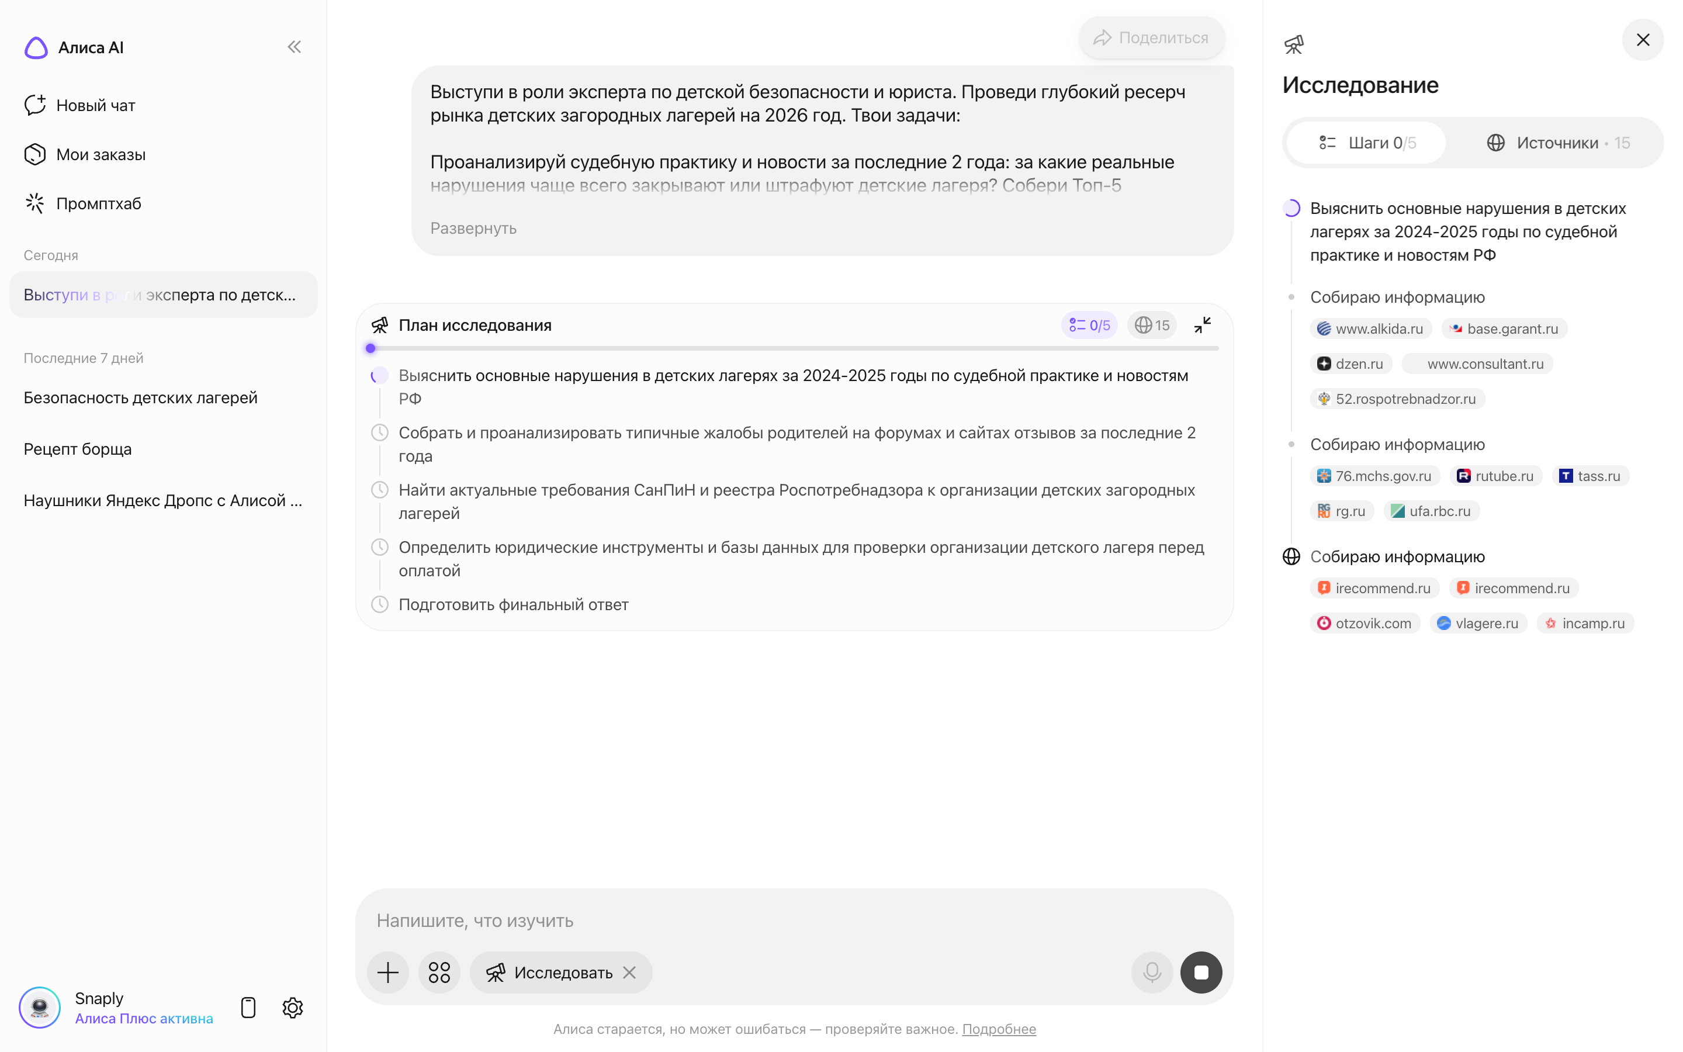Expand the prompt with Развернуть
This screenshot has height=1052, width=1683.
[473, 228]
